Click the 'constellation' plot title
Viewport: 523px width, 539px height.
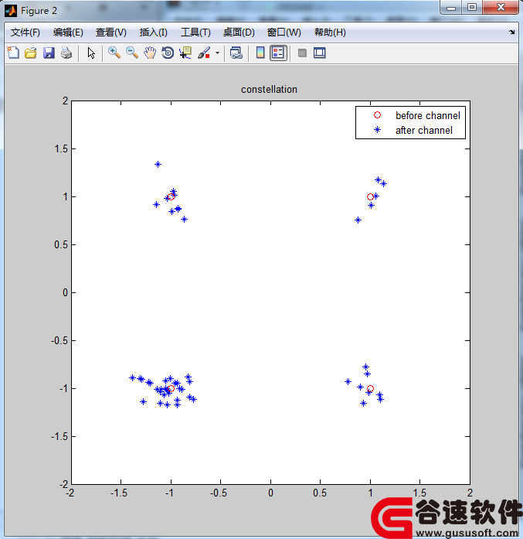(270, 90)
